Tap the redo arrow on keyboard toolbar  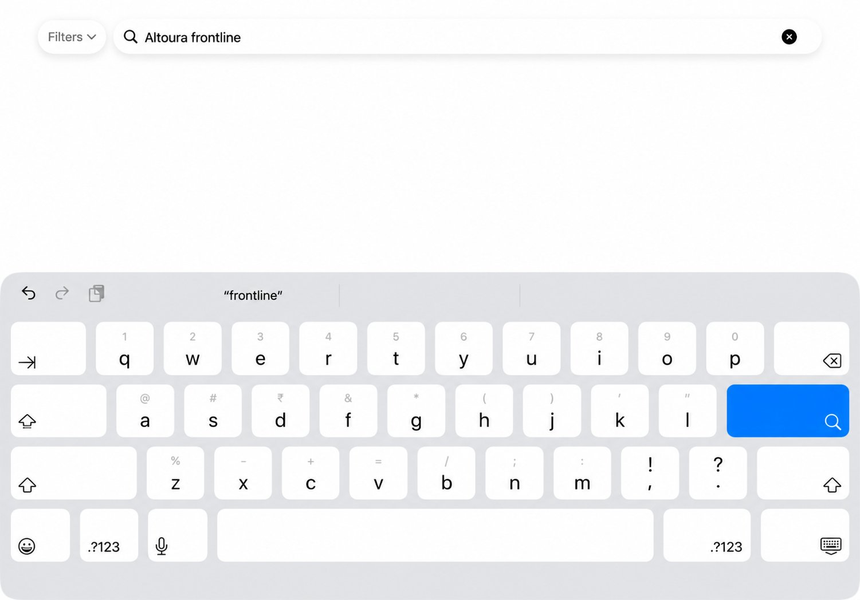(62, 293)
